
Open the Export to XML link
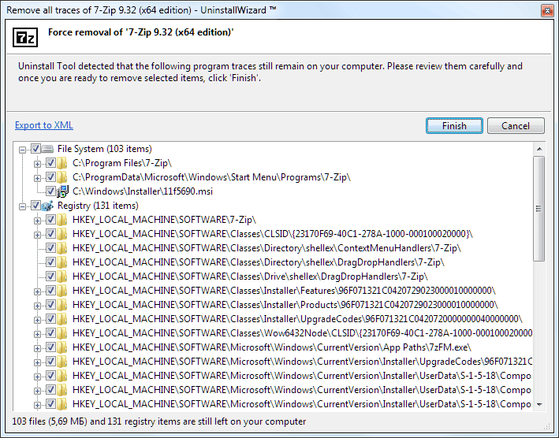click(44, 125)
